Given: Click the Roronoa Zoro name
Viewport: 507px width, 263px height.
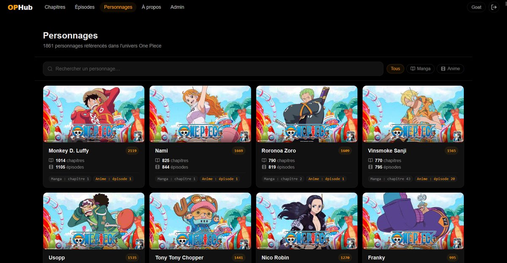Looking at the screenshot, I should [x=279, y=150].
